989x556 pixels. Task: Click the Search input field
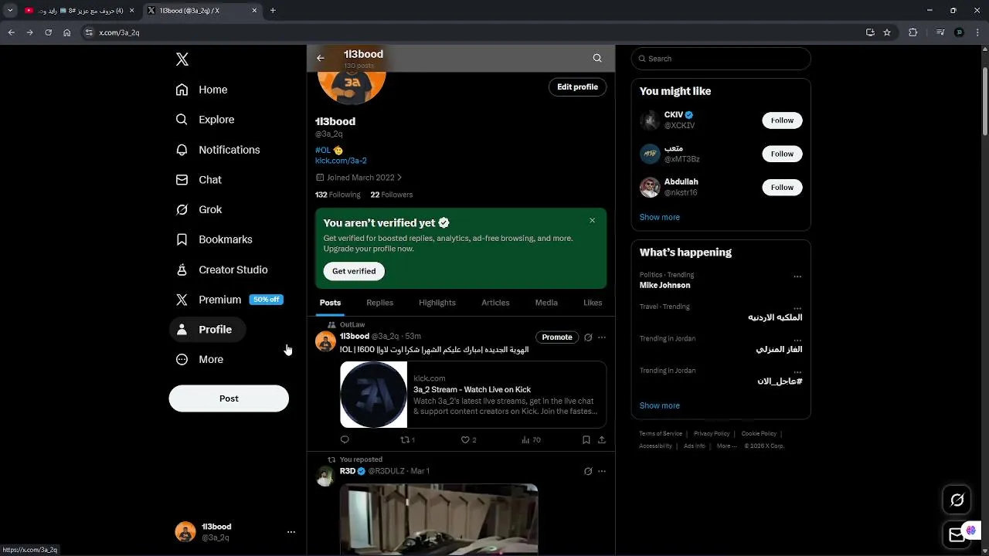pyautogui.click(x=721, y=59)
